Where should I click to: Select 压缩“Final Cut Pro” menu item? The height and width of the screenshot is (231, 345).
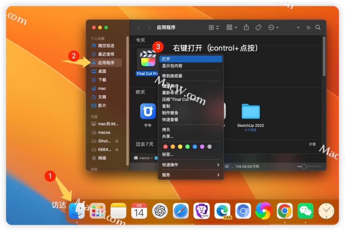click(x=191, y=99)
